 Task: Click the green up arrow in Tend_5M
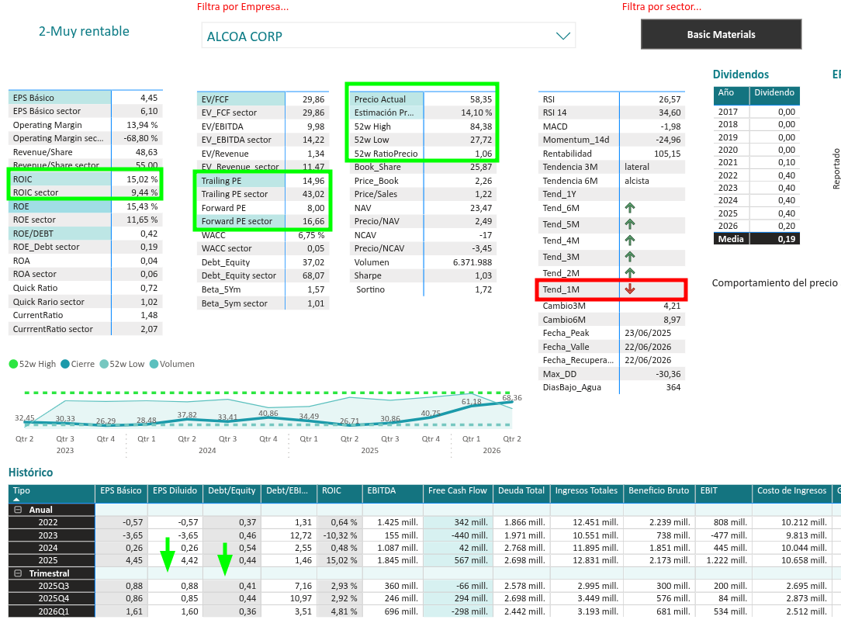pyautogui.click(x=630, y=223)
